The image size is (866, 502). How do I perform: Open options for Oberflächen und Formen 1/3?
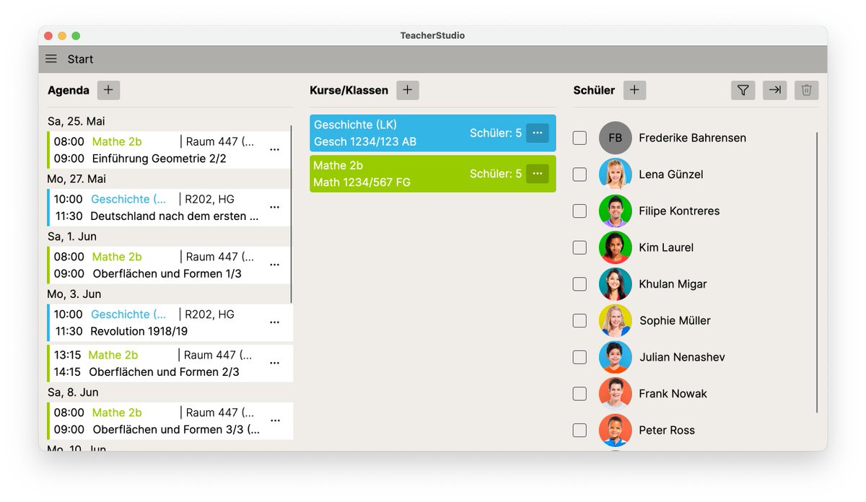274,265
